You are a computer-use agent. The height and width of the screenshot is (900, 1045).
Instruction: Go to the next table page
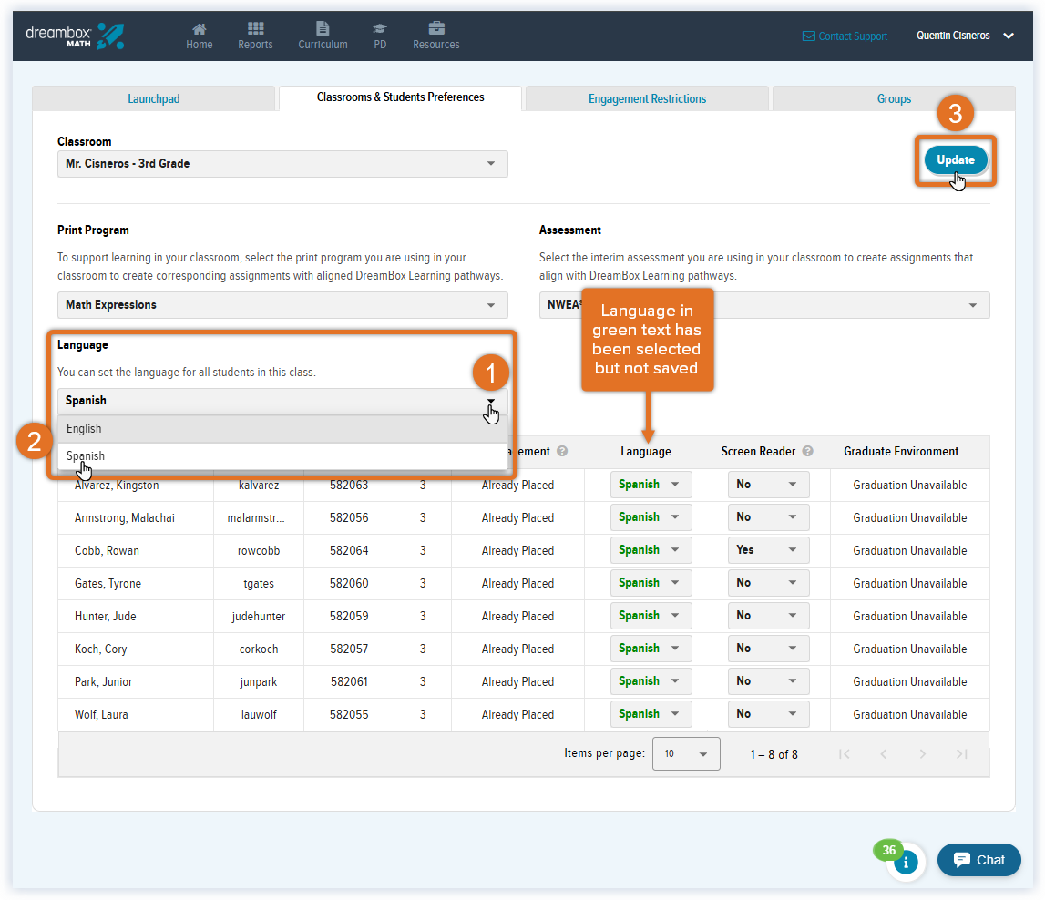pos(923,754)
